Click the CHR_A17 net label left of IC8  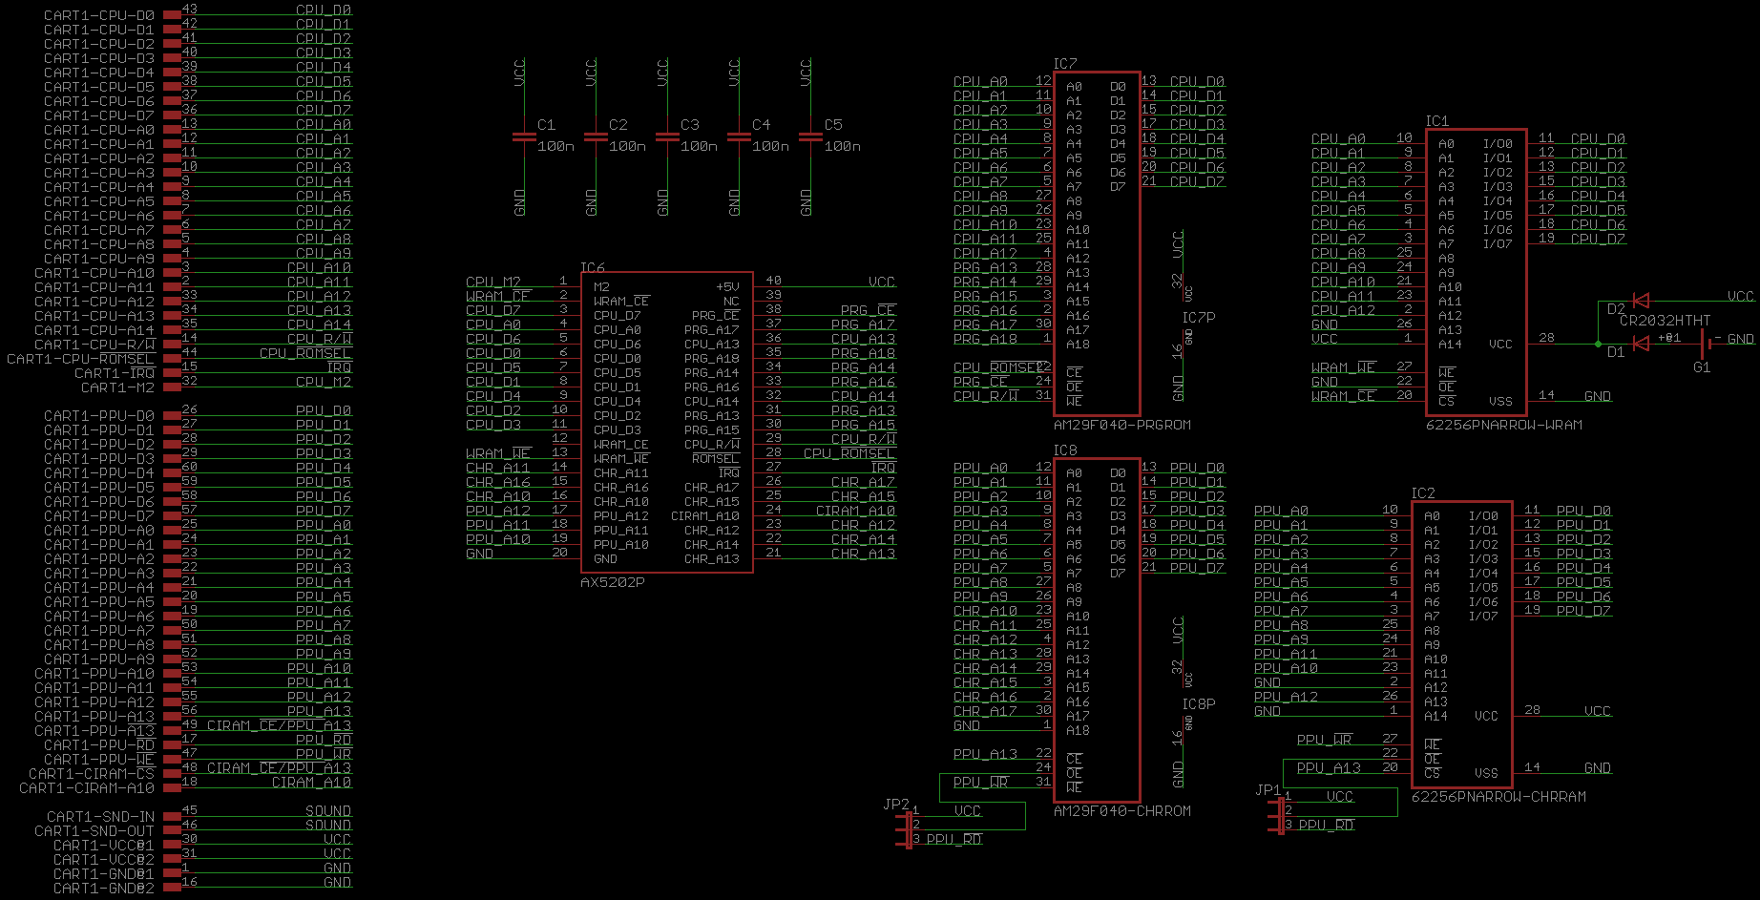pos(985,711)
